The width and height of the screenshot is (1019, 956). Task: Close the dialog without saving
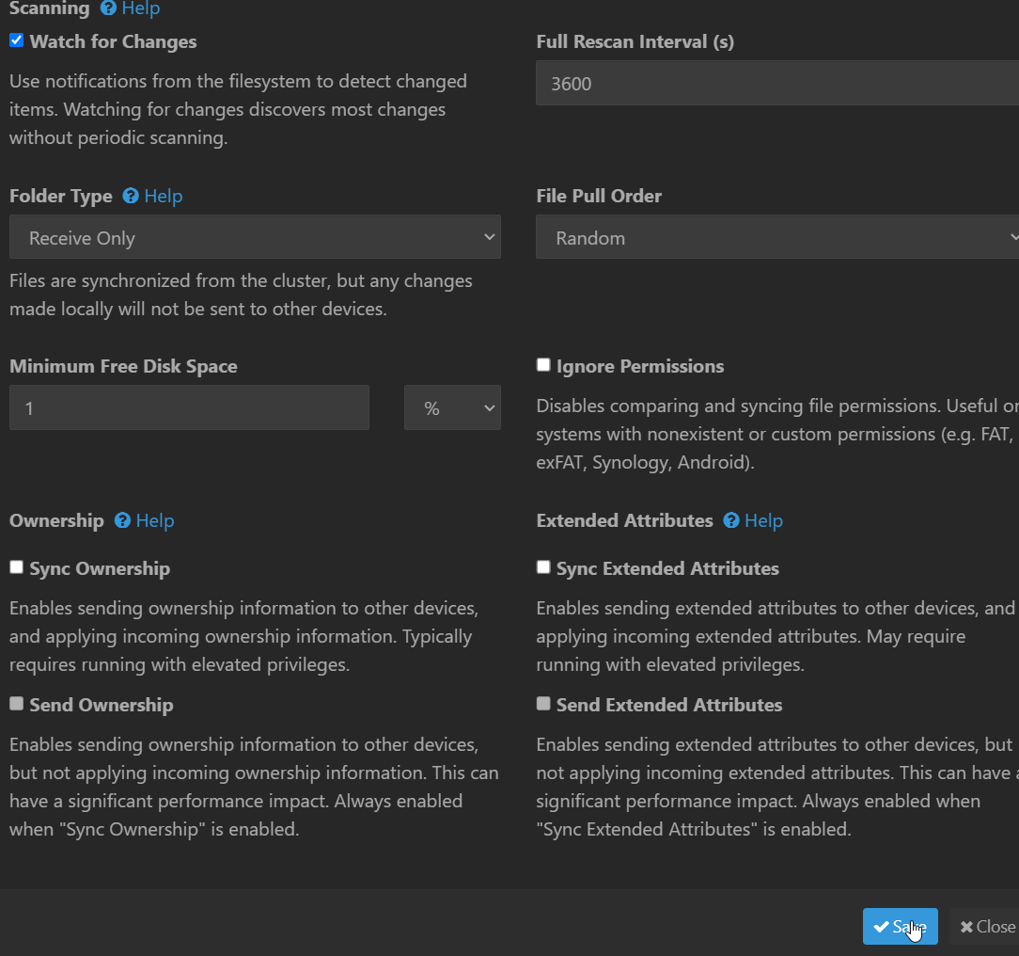pyautogui.click(x=987, y=927)
